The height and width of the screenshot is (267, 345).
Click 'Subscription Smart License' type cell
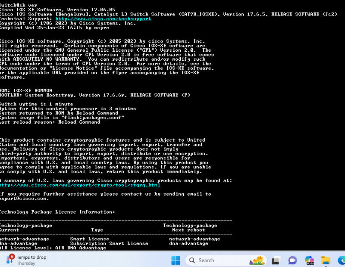(109, 243)
